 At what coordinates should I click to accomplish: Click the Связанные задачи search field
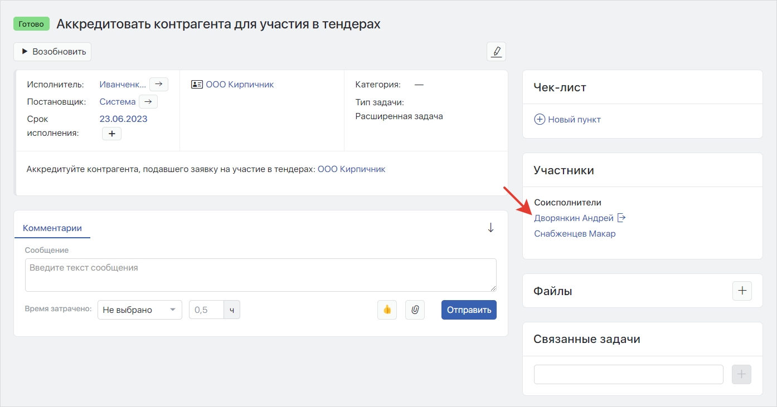628,375
